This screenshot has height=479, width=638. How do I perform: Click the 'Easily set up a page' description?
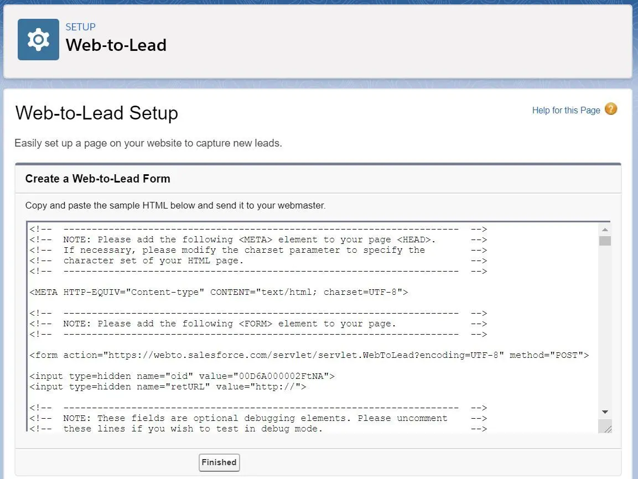click(148, 143)
